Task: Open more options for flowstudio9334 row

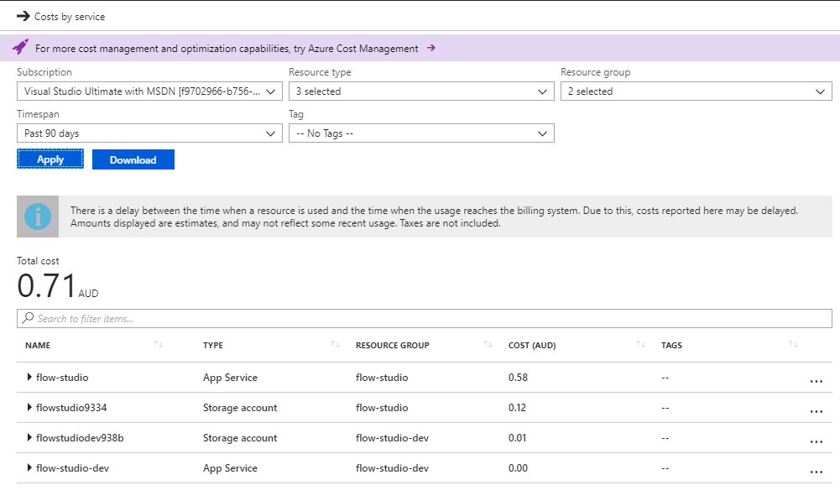Action: point(816,411)
